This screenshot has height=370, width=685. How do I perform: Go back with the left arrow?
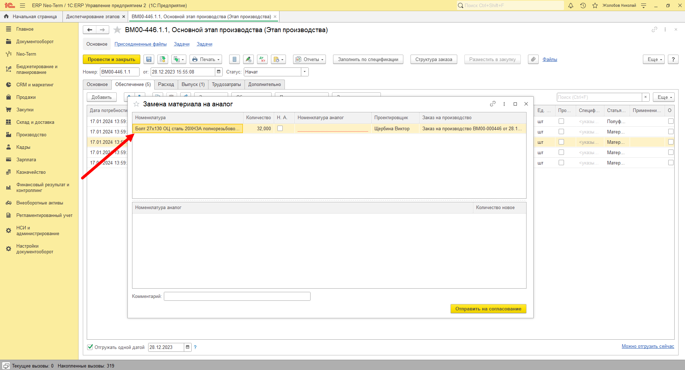point(90,30)
